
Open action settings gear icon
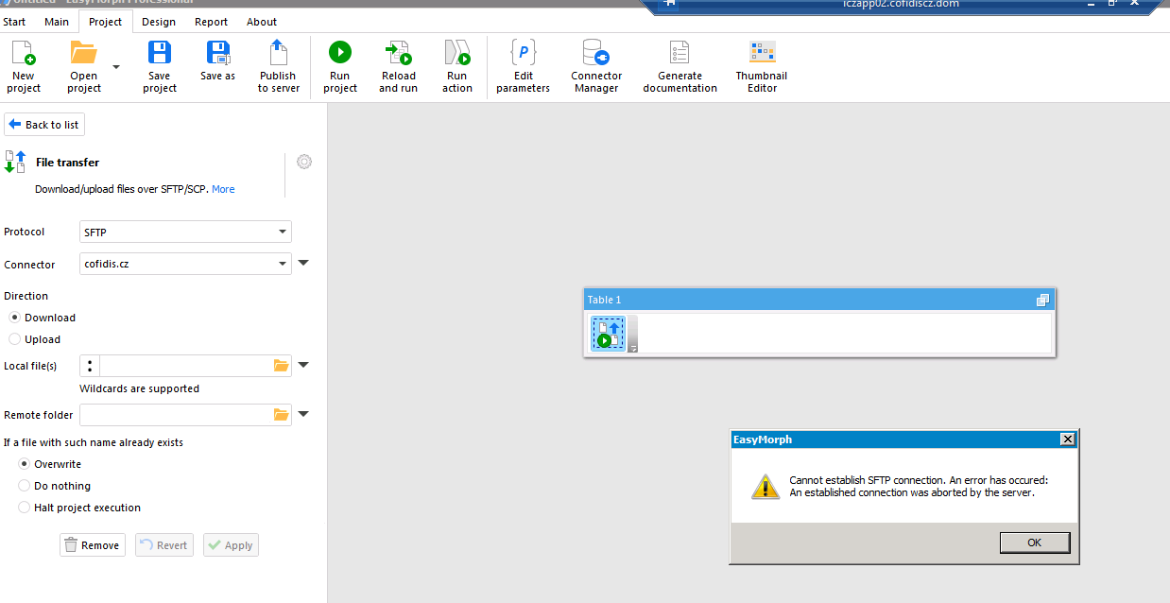(304, 162)
